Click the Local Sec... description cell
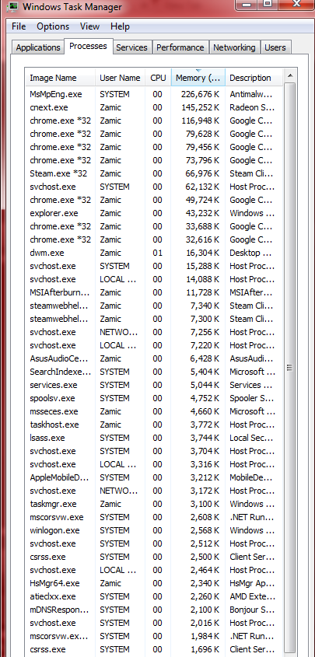Viewport: 315px width, 657px height. tap(252, 438)
